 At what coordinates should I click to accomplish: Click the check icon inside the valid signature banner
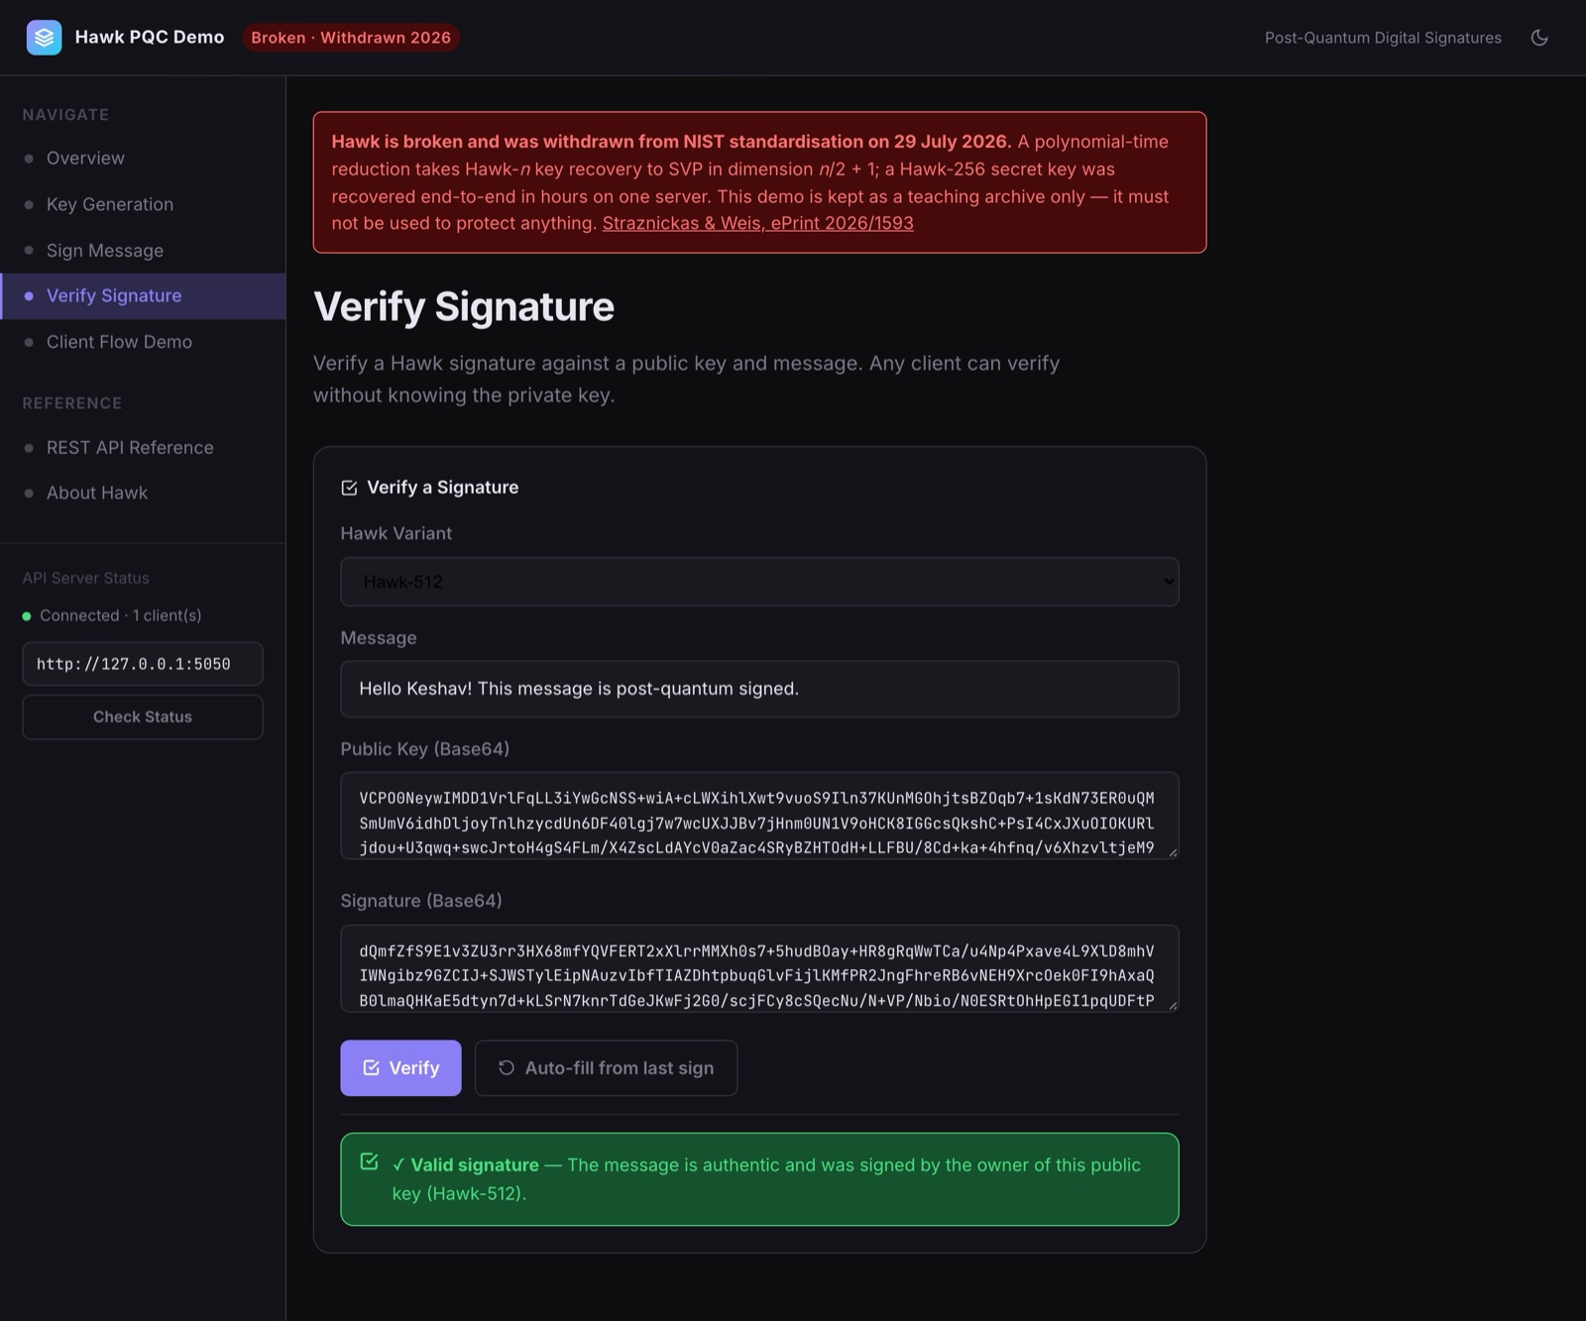(x=369, y=1161)
